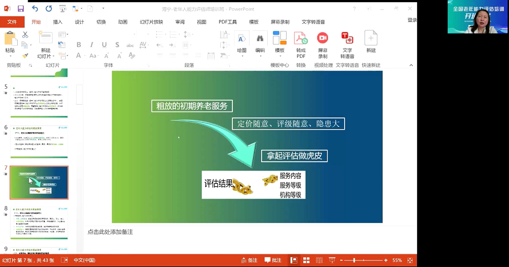Click the 文字转语音 text-to-speech icon
The width and height of the screenshot is (509, 267).
pos(347,39)
